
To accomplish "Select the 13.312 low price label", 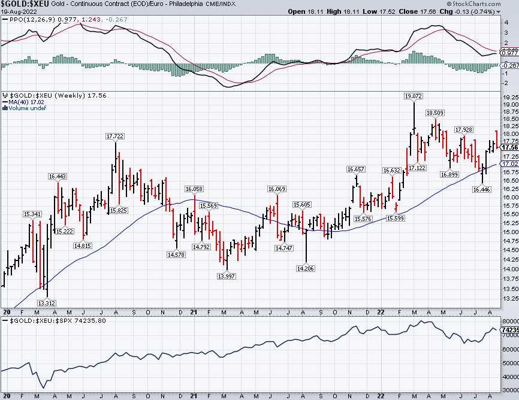I will 47,303.
